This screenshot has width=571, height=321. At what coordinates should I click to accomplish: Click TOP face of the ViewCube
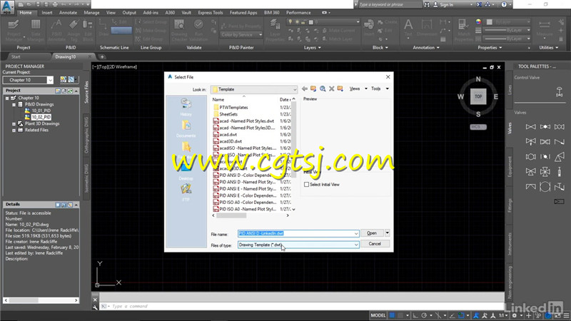tap(478, 96)
